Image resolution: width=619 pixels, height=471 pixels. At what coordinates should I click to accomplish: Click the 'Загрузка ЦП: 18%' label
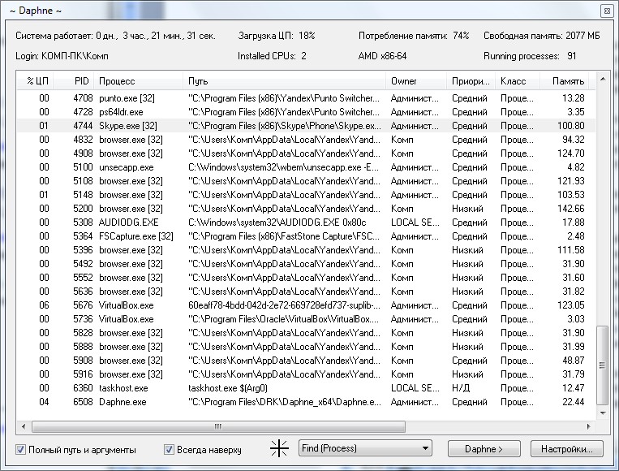click(x=277, y=36)
